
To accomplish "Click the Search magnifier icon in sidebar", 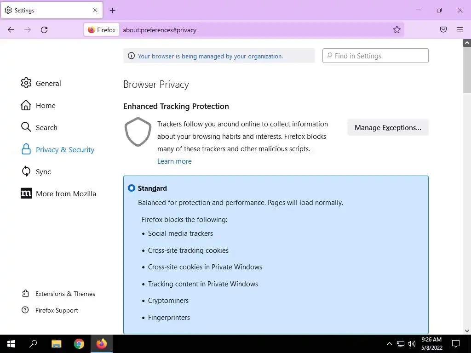I will [x=26, y=127].
